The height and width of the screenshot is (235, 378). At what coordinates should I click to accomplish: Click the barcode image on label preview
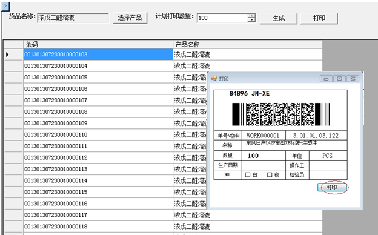[280, 114]
